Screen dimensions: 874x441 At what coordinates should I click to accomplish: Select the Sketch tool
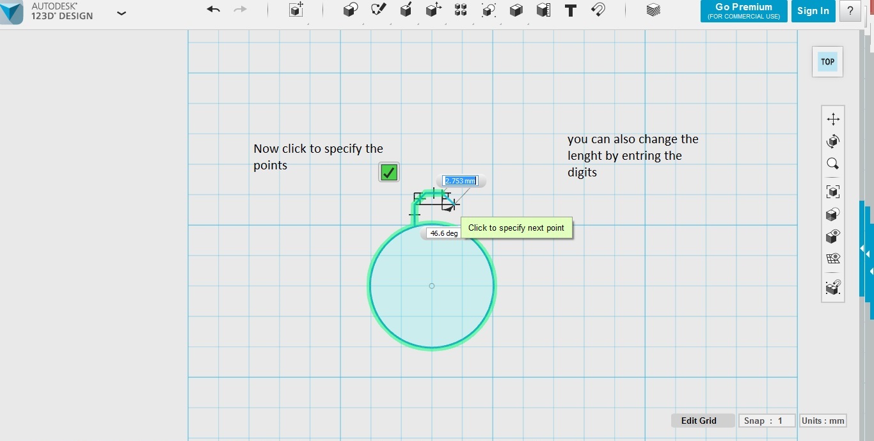[x=377, y=10]
